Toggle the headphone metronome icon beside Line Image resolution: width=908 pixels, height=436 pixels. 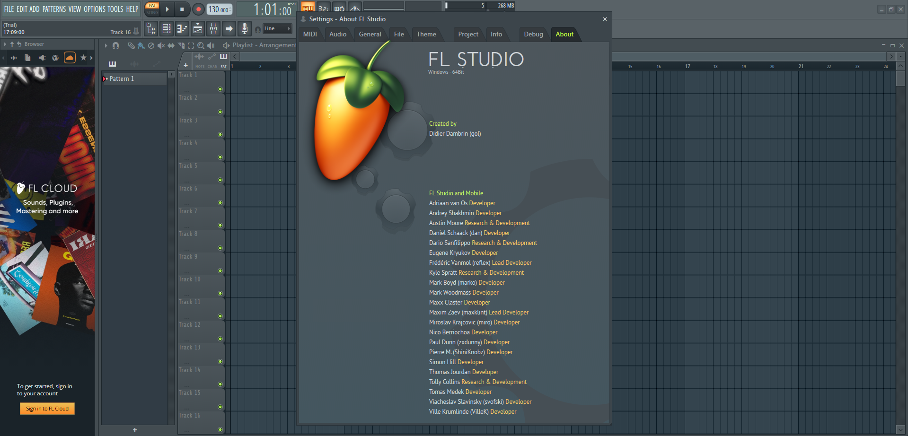(x=258, y=29)
